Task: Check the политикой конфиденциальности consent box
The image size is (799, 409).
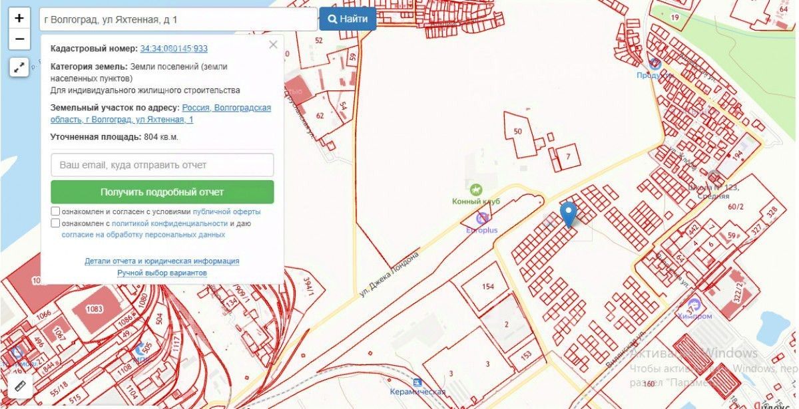Action: tap(55, 223)
